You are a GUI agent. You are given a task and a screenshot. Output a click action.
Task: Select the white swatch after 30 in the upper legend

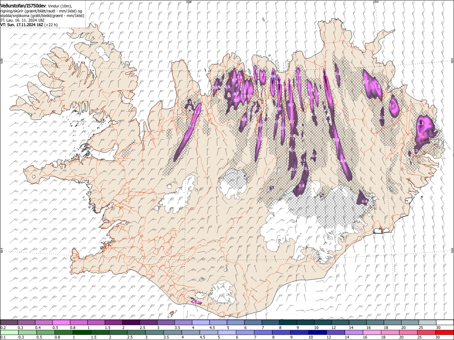[445, 322]
